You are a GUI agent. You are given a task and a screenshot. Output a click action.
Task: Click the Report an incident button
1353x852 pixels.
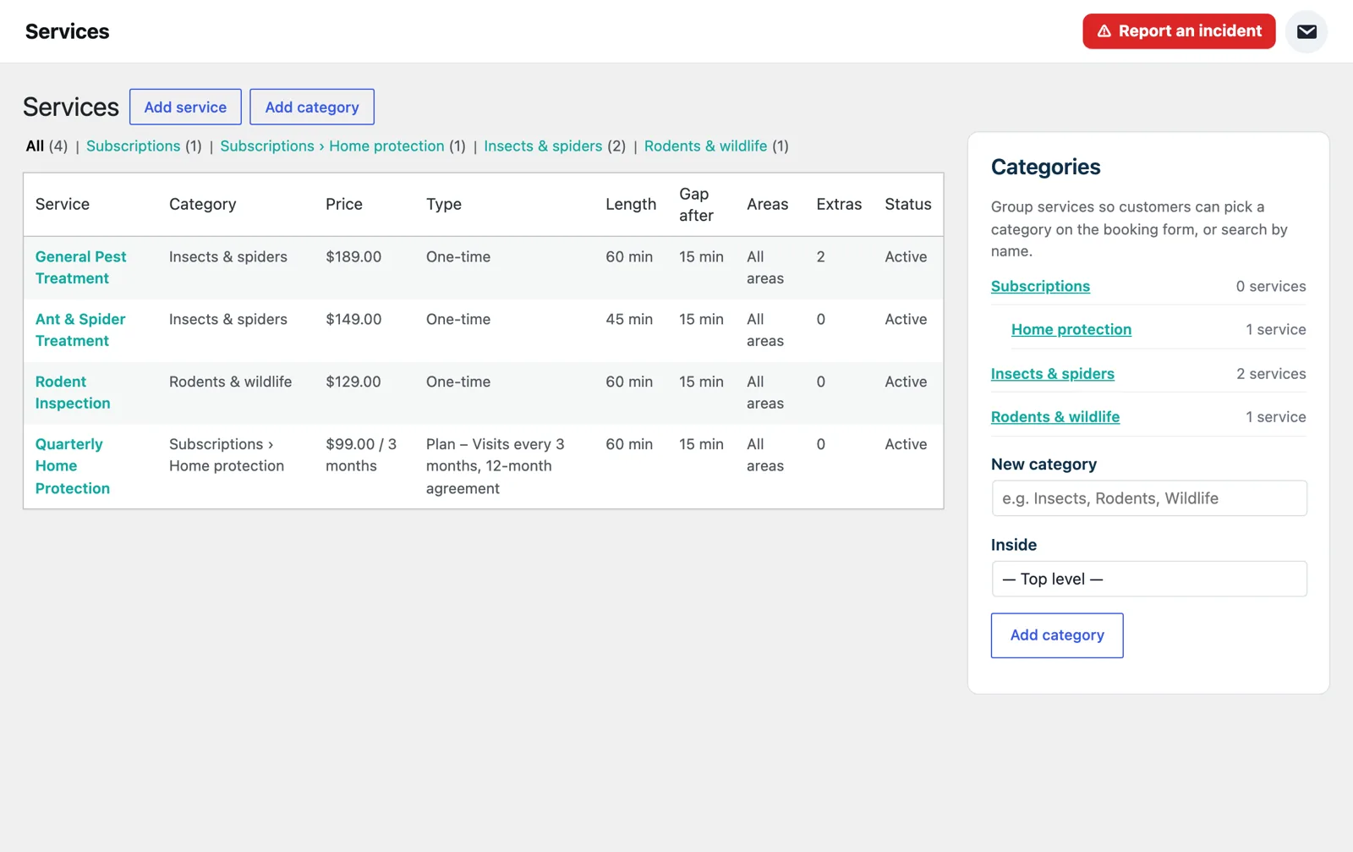(1179, 31)
